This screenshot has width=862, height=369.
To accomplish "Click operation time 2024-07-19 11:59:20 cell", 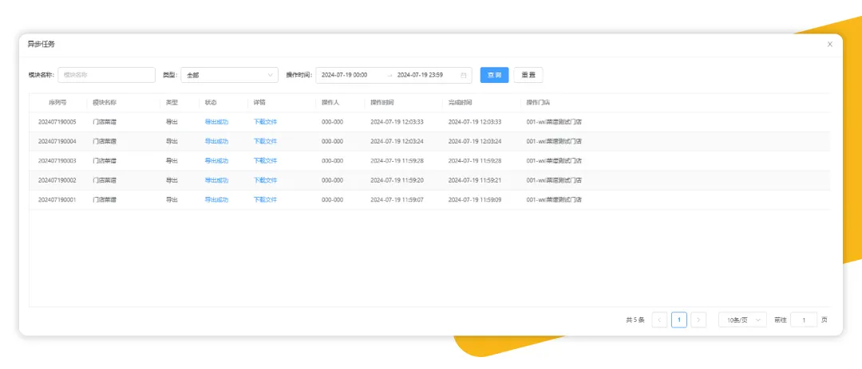I will tap(397, 180).
